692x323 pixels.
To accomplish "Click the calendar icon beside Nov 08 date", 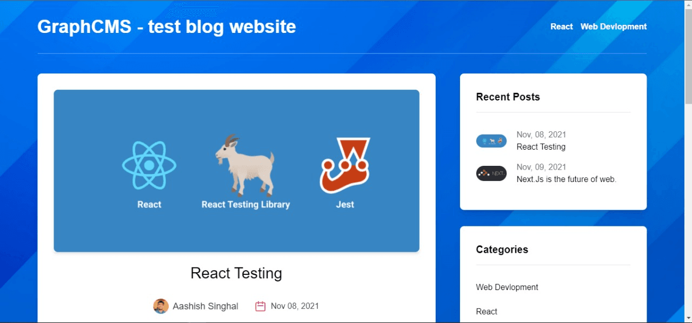I will 260,306.
